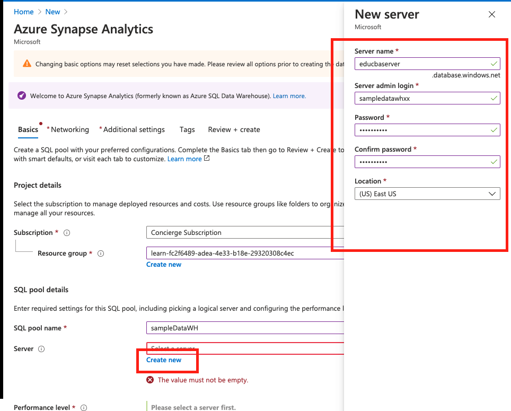
Task: Expand the Location dropdown showing East US
Action: tap(427, 194)
